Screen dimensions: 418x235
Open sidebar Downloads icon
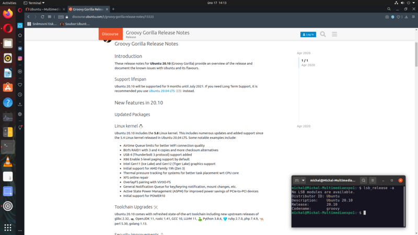click(x=20, y=104)
